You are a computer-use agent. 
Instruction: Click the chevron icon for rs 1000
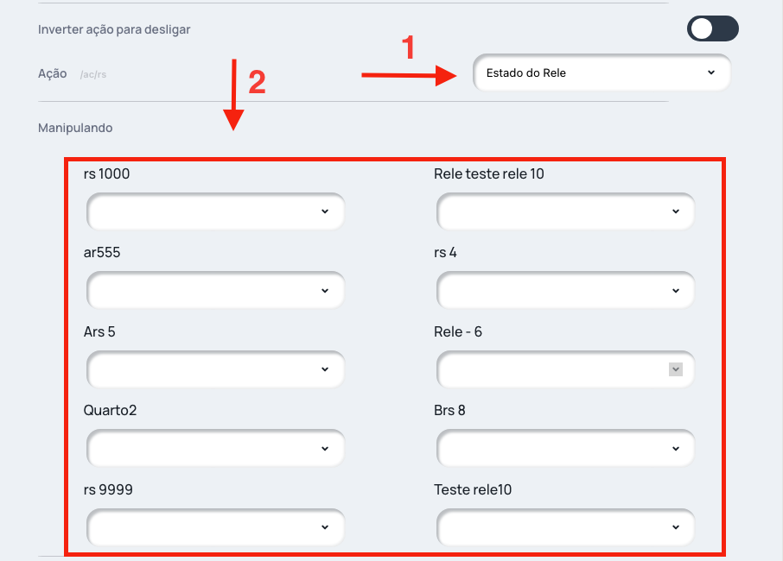tap(325, 211)
